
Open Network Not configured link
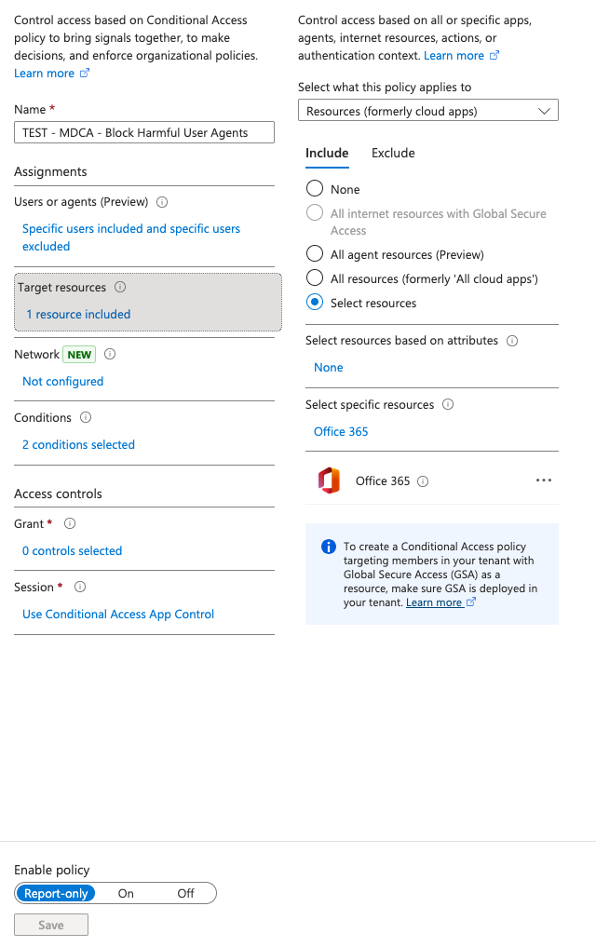click(62, 382)
